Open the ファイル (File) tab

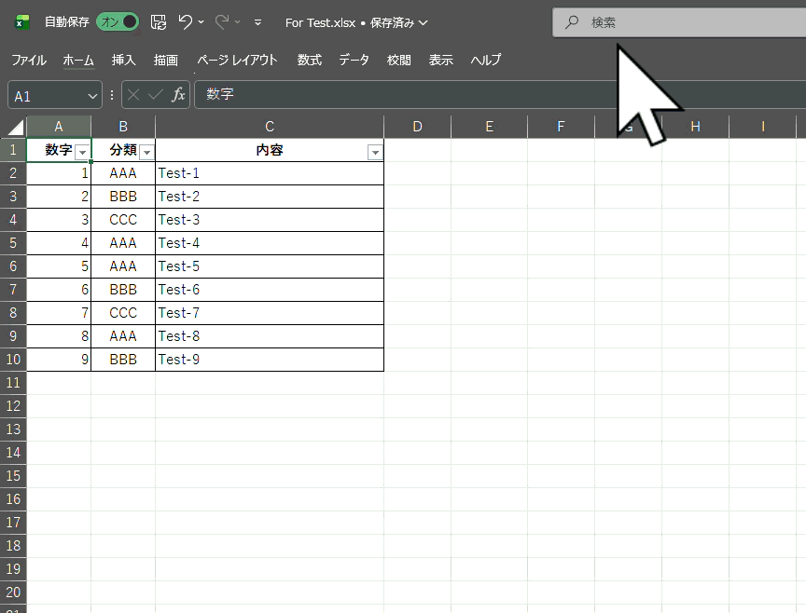click(x=29, y=60)
